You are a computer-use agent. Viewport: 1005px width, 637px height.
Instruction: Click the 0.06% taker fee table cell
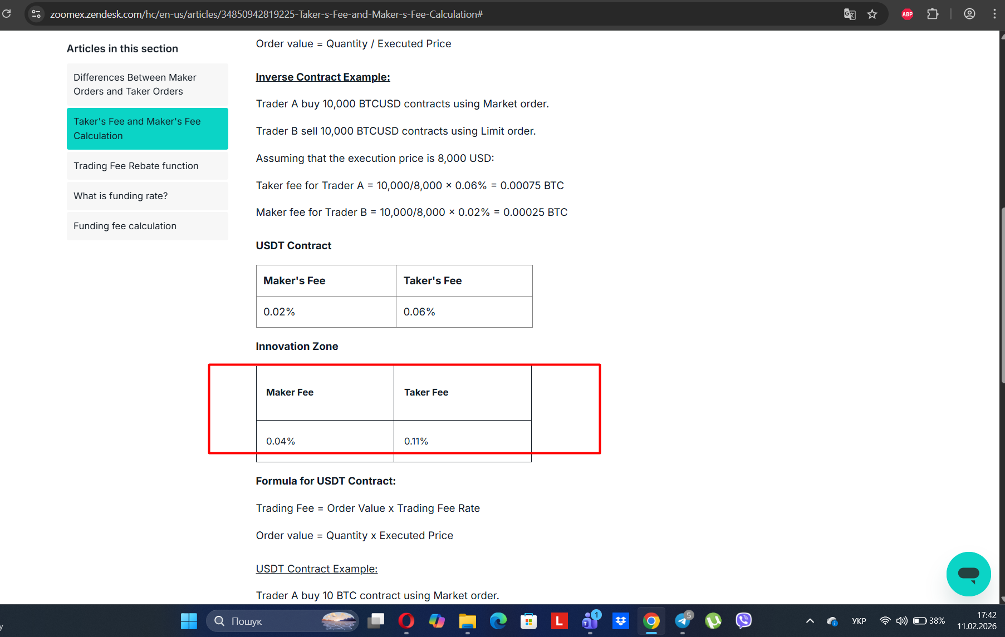[x=464, y=312]
